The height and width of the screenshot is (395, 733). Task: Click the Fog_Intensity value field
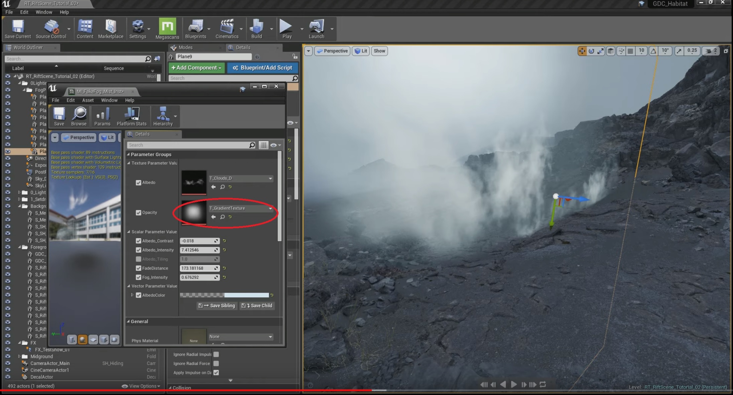[200, 277]
